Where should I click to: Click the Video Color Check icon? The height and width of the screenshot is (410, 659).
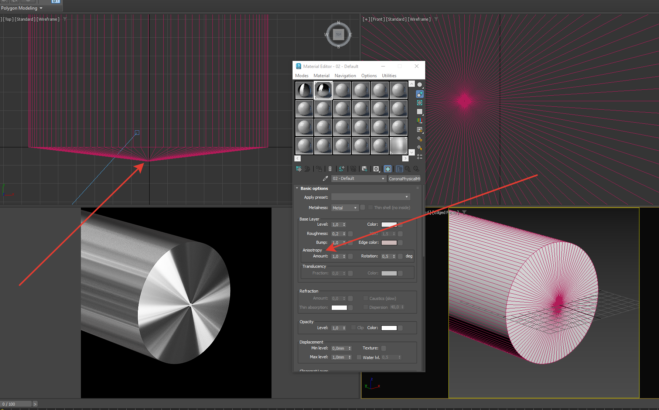[420, 120]
